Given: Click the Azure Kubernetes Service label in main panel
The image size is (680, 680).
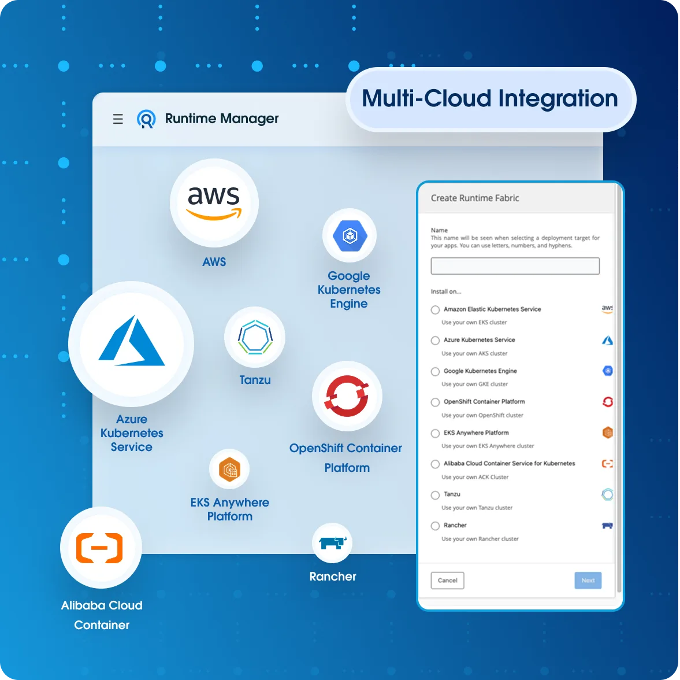Looking at the screenshot, I should click(x=131, y=433).
